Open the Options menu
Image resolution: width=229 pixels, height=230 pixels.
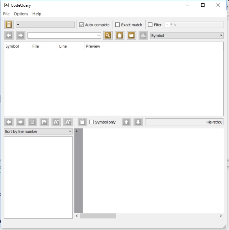[21, 14]
